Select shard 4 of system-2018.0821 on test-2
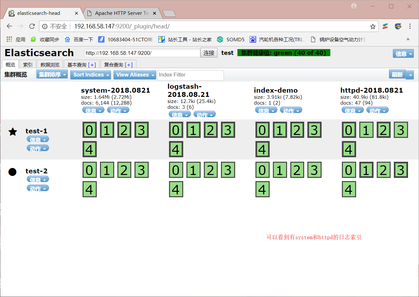419x297 pixels. click(x=89, y=189)
